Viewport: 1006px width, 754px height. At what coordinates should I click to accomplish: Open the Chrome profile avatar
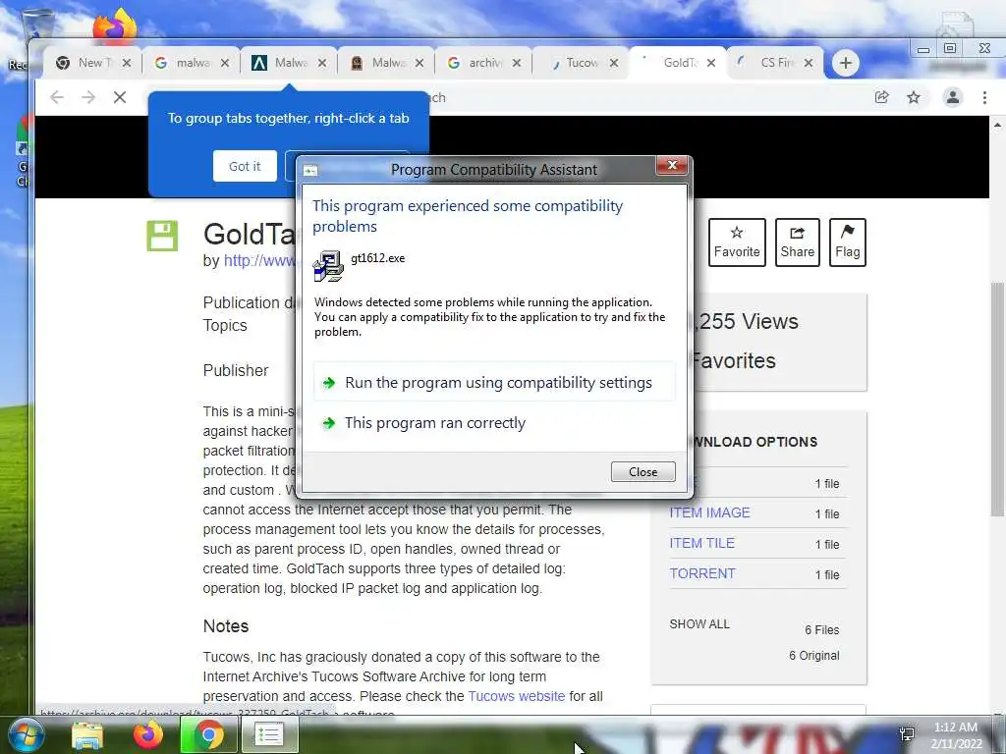click(953, 97)
